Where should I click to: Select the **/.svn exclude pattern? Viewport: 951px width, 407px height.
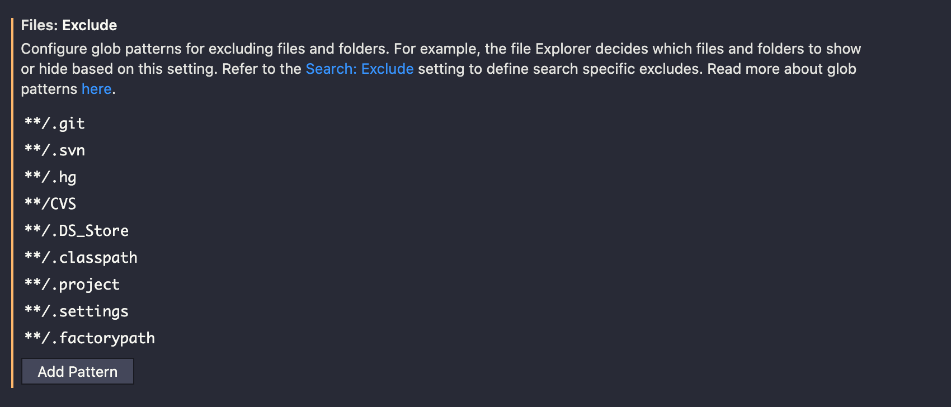coord(54,150)
